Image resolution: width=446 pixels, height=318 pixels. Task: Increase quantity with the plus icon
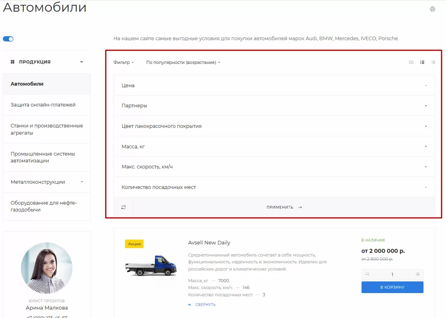(417, 275)
